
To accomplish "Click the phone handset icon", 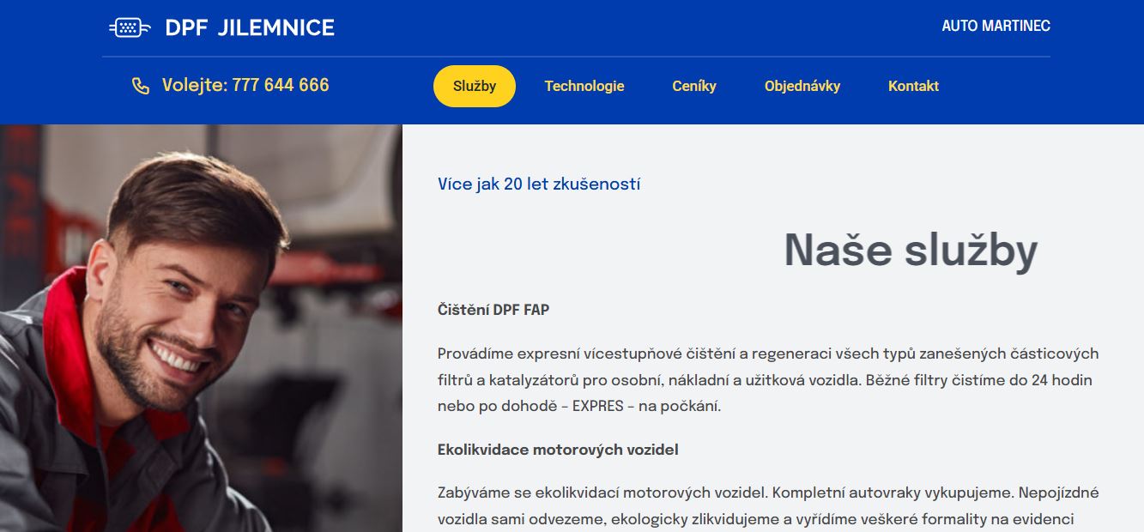I will [x=141, y=86].
